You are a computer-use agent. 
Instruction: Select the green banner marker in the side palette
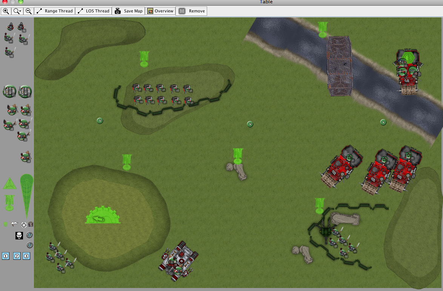coord(9,203)
